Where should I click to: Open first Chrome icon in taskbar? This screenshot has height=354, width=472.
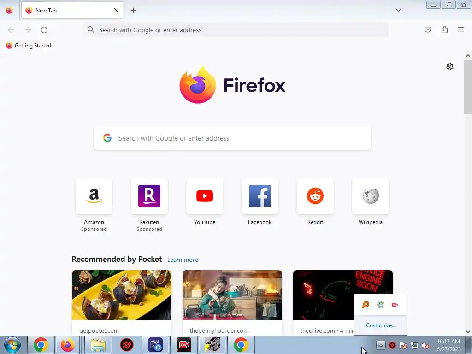pos(41,345)
